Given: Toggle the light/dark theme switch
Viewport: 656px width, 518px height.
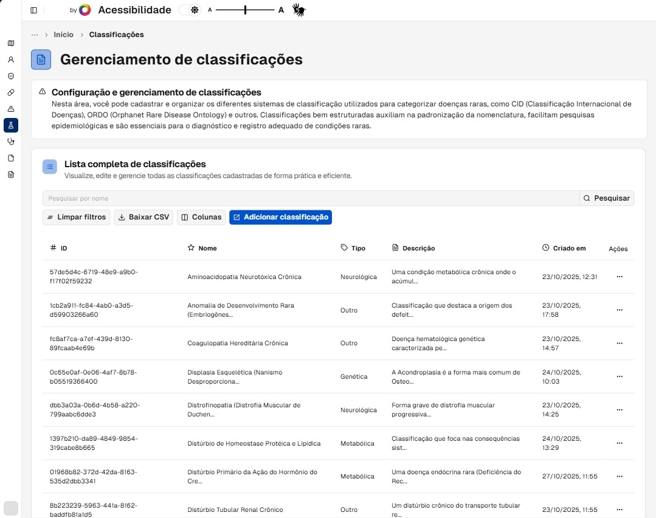Looking at the screenshot, I should click(x=190, y=10).
